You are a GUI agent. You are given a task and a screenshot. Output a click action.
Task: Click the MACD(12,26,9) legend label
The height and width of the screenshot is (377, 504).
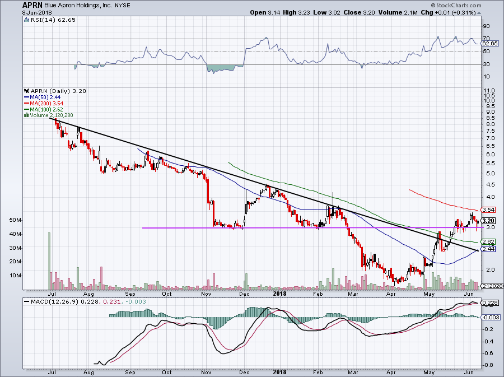coord(55,302)
